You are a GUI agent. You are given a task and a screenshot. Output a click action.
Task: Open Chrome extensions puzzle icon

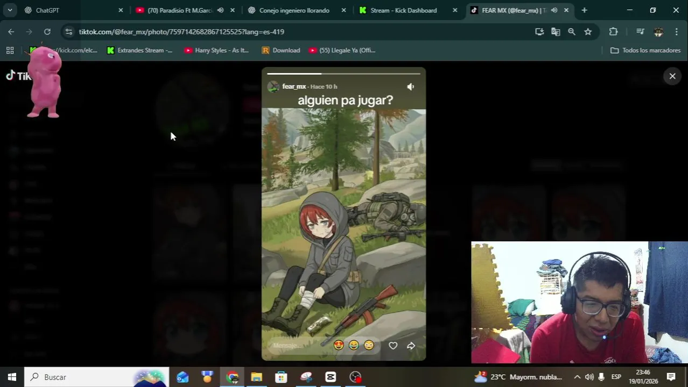coord(613,32)
